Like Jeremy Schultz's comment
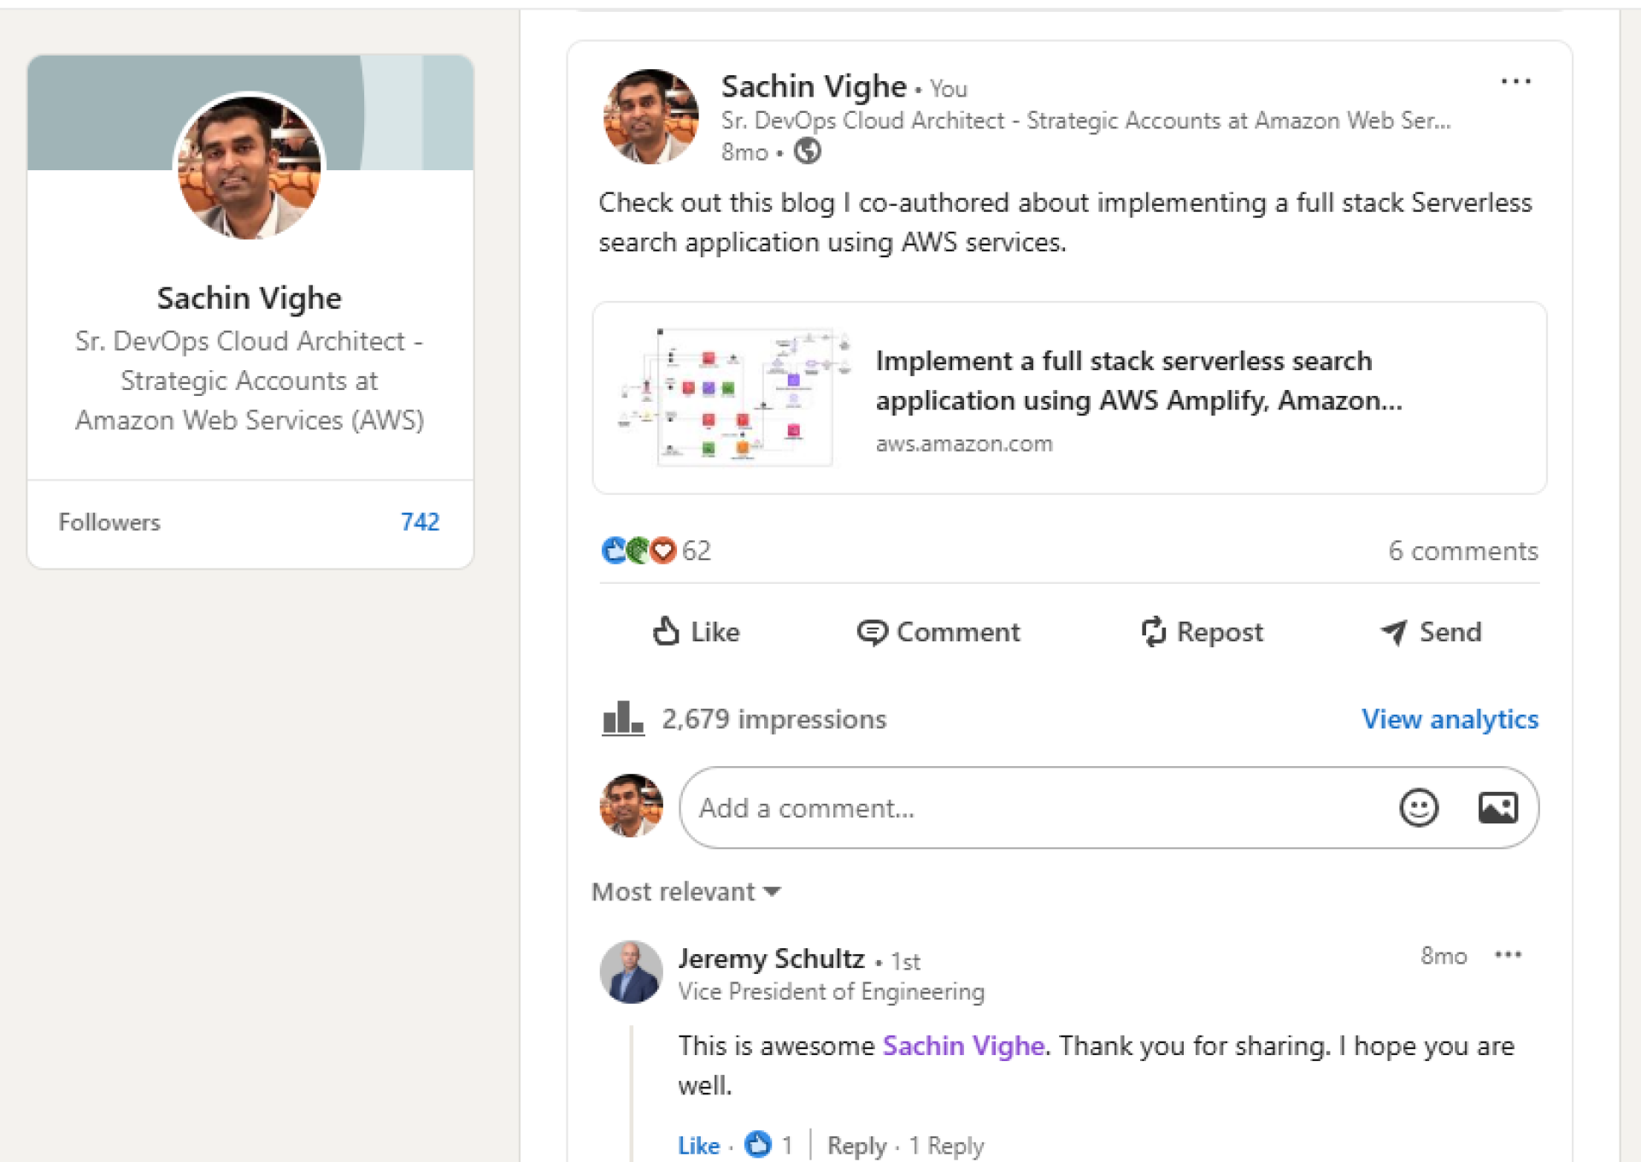This screenshot has width=1641, height=1162. pos(697,1146)
